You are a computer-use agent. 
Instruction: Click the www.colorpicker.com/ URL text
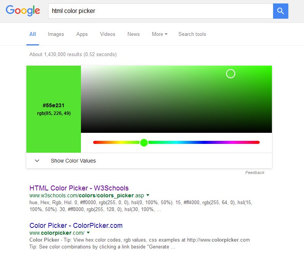pyautogui.click(x=57, y=233)
